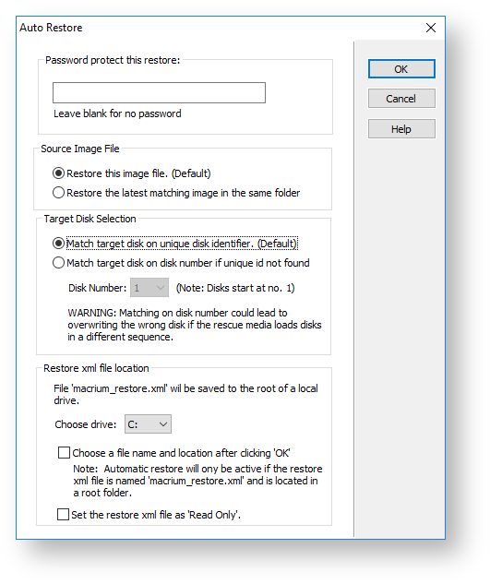Click the 'Choose drive:' label
490x584 pixels.
(85, 424)
